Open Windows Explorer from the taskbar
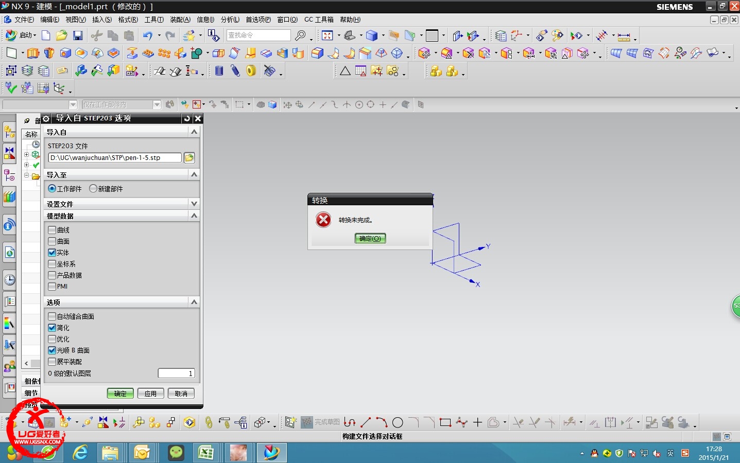Image resolution: width=740 pixels, height=463 pixels. 110,453
